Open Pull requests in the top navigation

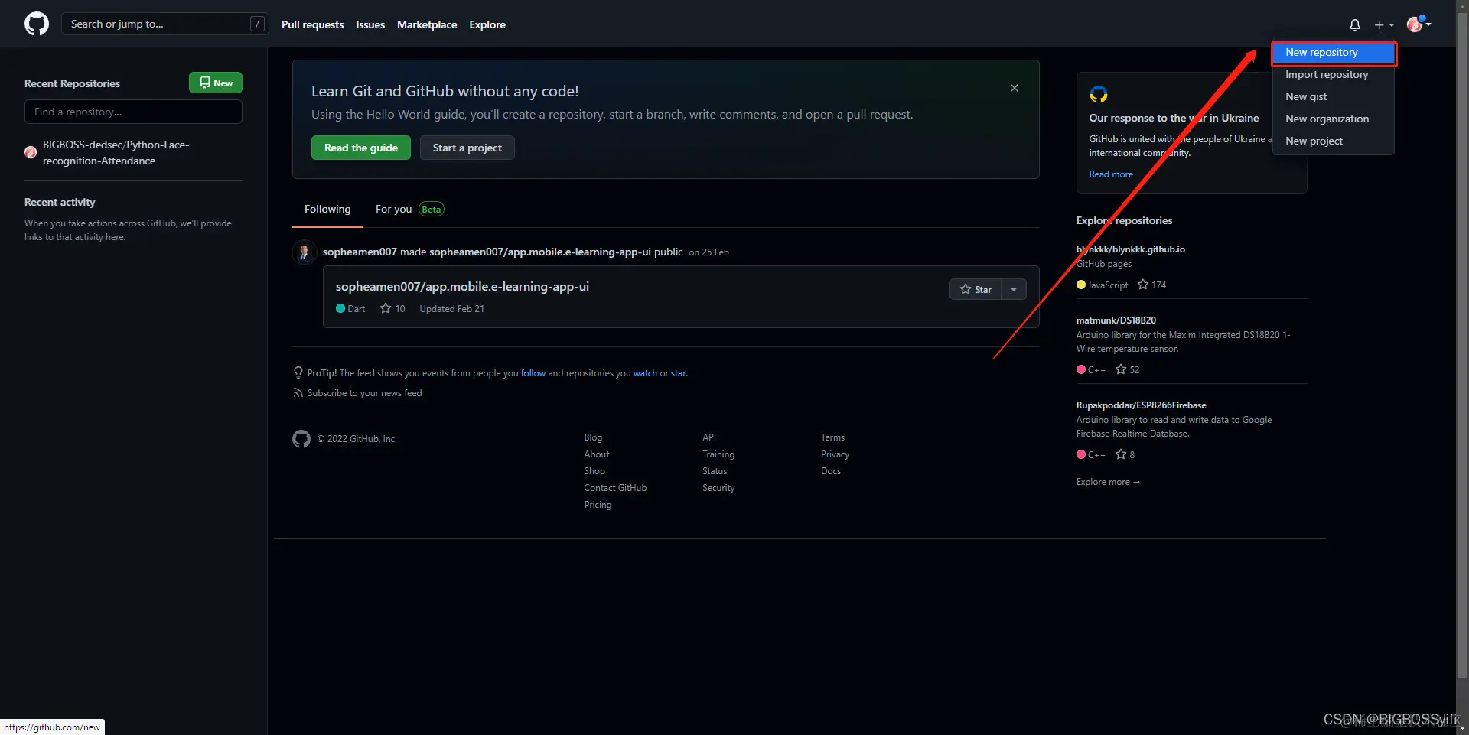pyautogui.click(x=312, y=24)
